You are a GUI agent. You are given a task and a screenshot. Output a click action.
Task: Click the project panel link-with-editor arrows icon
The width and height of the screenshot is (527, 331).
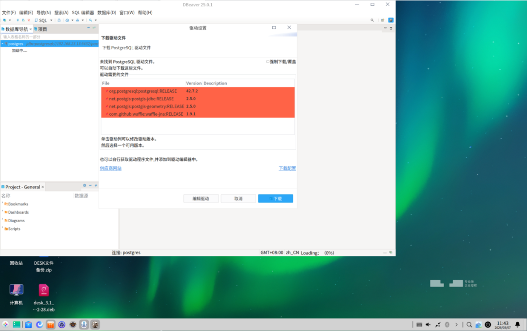click(96, 186)
